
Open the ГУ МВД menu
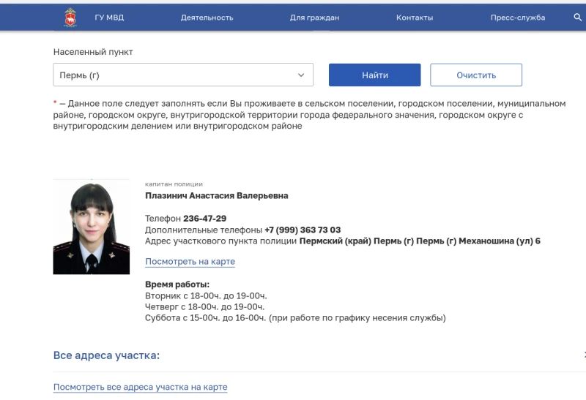(x=109, y=18)
